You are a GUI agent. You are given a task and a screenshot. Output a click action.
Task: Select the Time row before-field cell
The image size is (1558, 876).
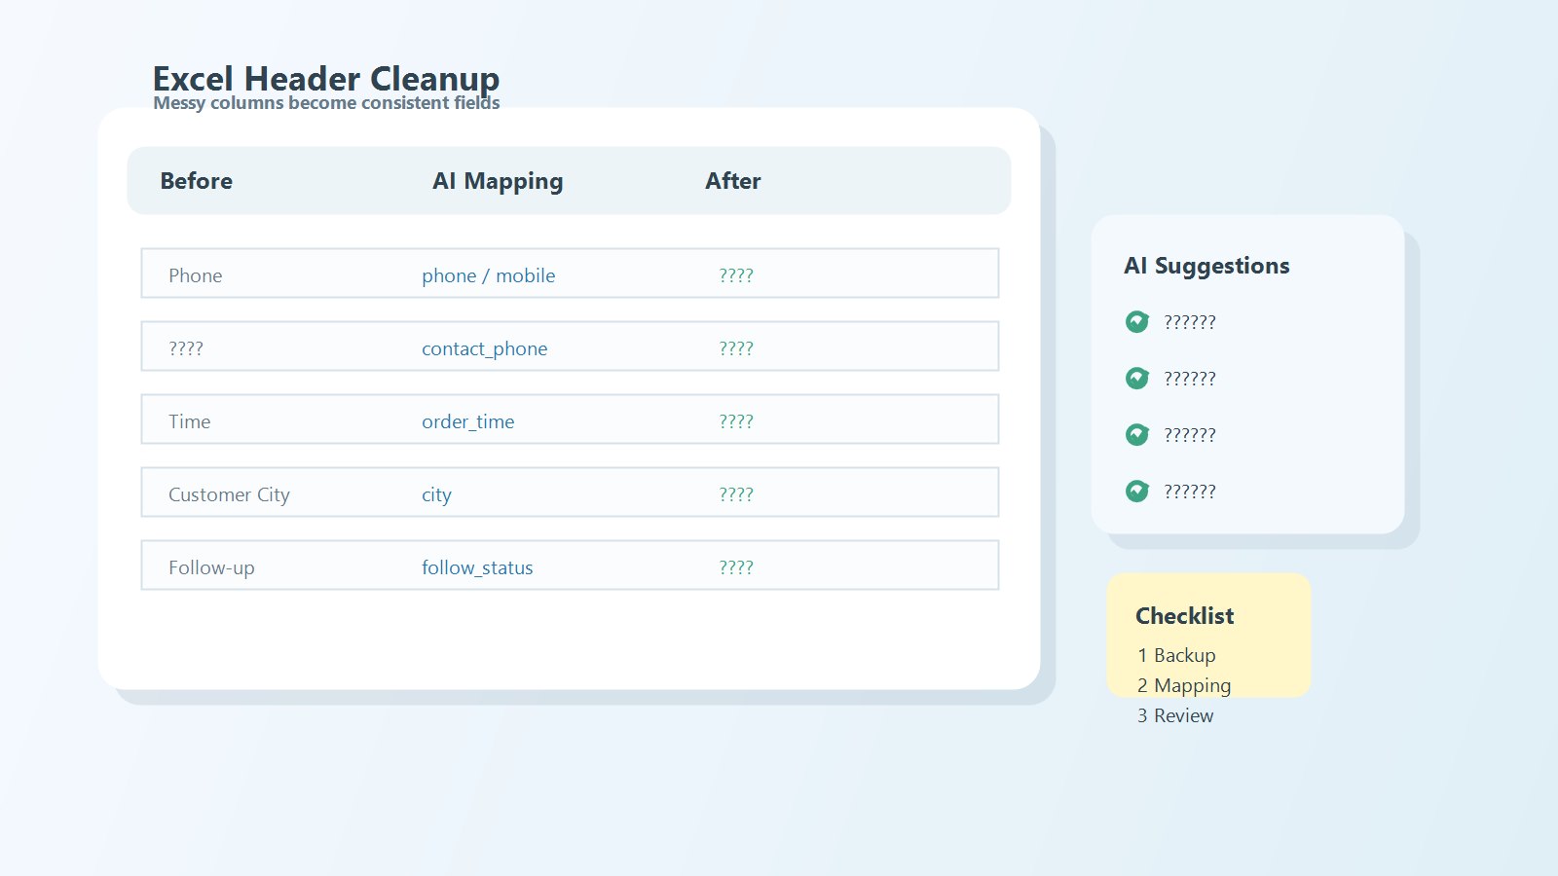pos(189,421)
